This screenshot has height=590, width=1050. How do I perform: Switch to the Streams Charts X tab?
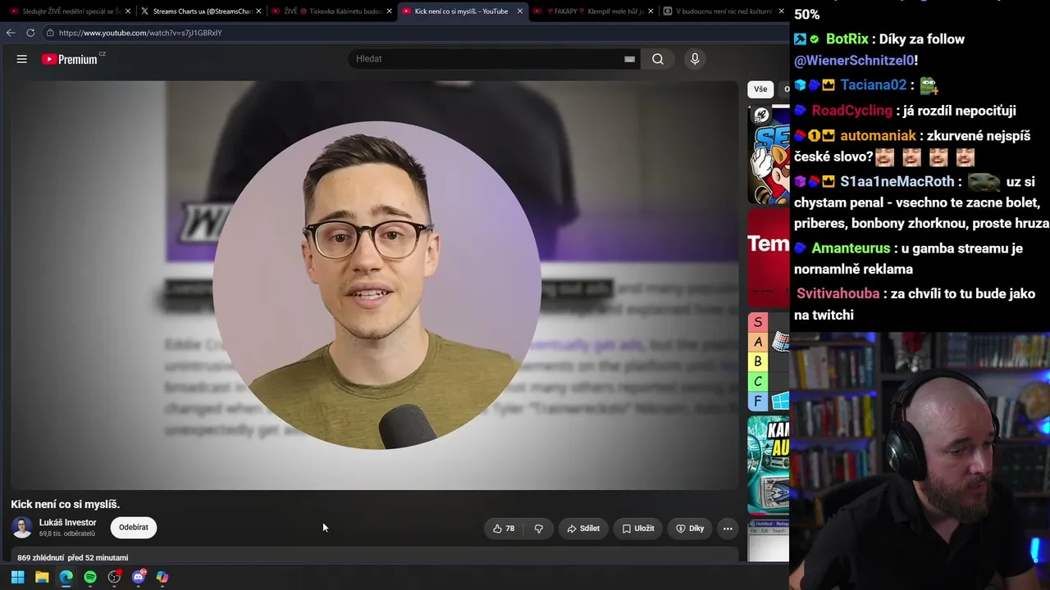pos(202,11)
